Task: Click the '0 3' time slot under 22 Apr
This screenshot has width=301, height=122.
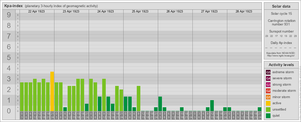Action: pos(22,115)
